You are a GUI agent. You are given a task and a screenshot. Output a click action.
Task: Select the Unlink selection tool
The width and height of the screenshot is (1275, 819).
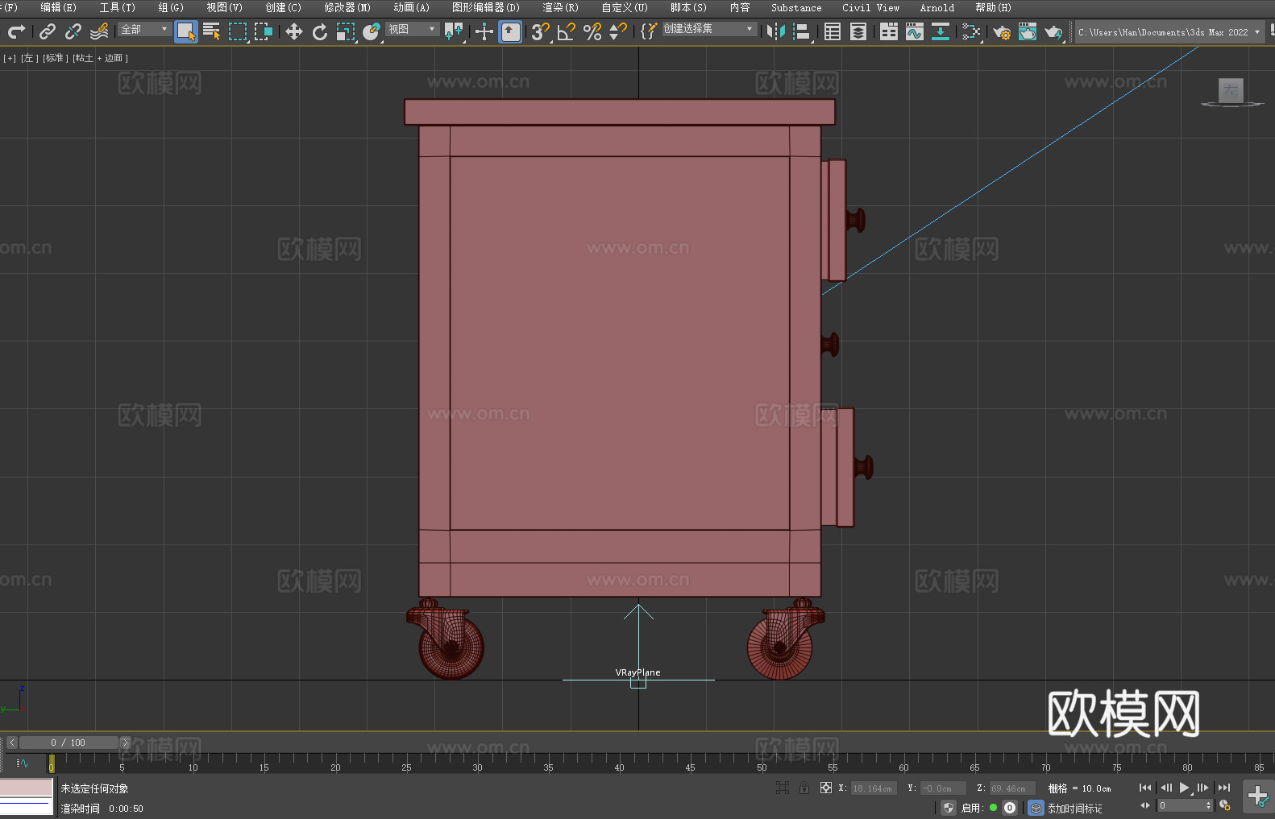click(73, 31)
